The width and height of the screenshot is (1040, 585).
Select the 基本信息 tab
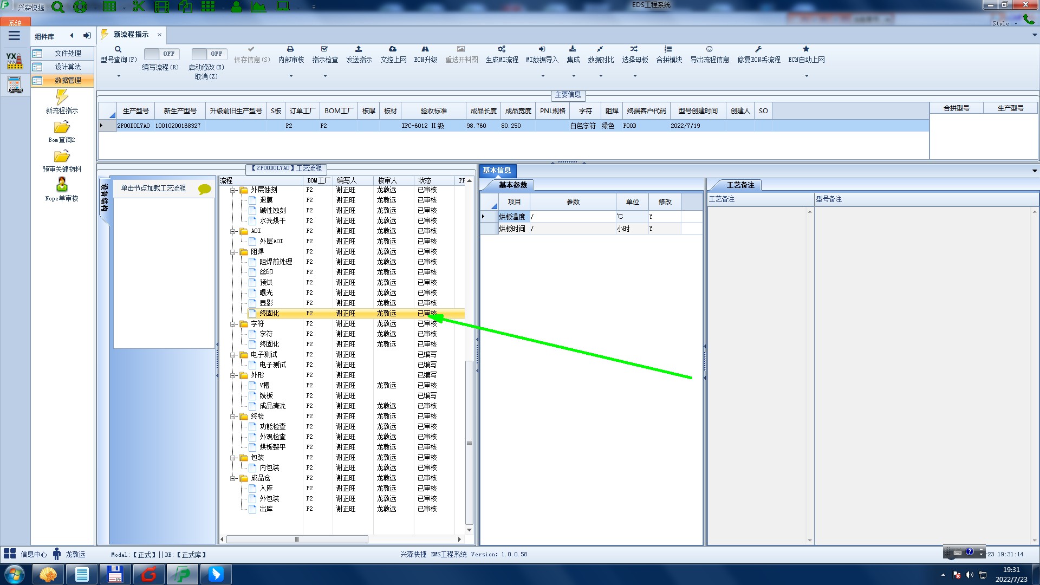(497, 170)
